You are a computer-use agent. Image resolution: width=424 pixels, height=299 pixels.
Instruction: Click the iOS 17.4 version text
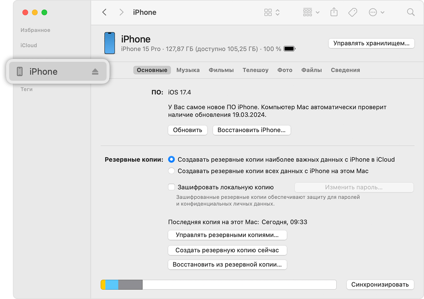180,92
